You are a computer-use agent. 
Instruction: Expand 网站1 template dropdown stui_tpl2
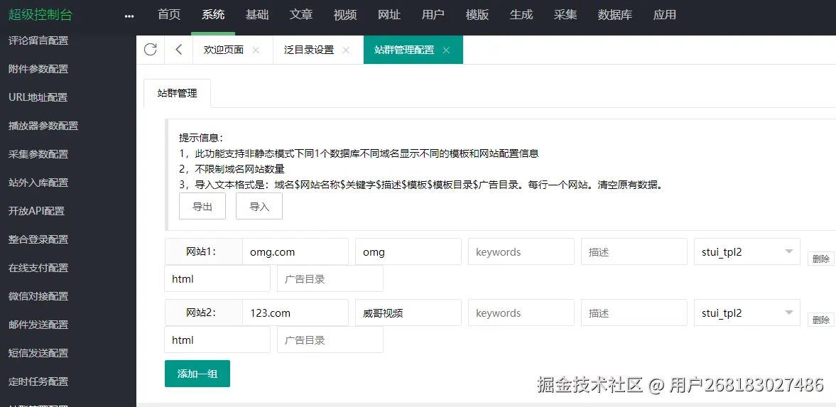(x=747, y=251)
